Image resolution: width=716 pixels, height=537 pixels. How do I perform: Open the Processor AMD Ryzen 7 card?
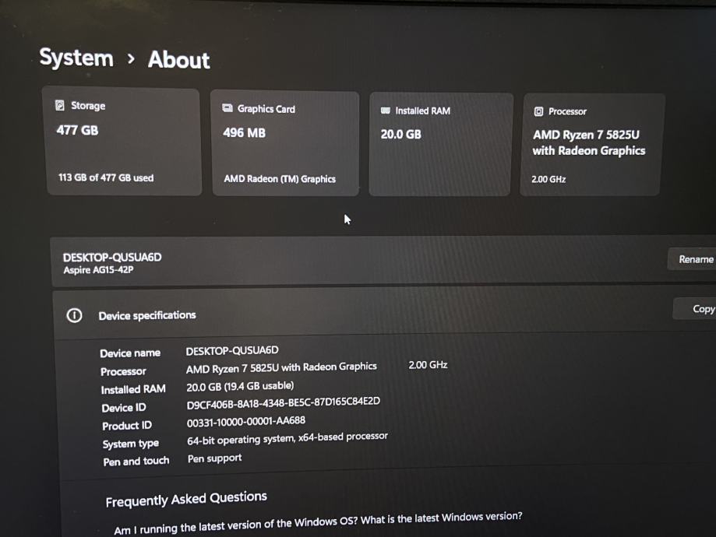click(x=592, y=145)
